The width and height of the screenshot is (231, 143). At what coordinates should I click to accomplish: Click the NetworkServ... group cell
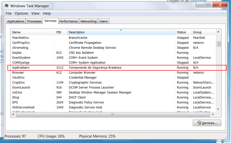(204, 83)
